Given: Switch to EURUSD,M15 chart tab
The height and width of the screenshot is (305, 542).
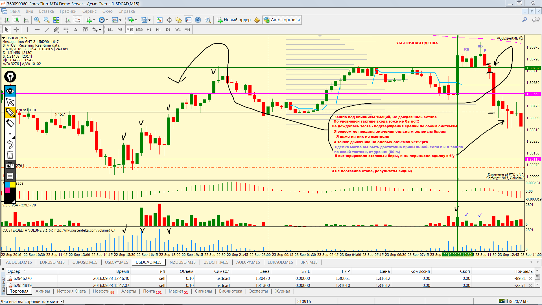Looking at the screenshot, I should [x=52, y=262].
